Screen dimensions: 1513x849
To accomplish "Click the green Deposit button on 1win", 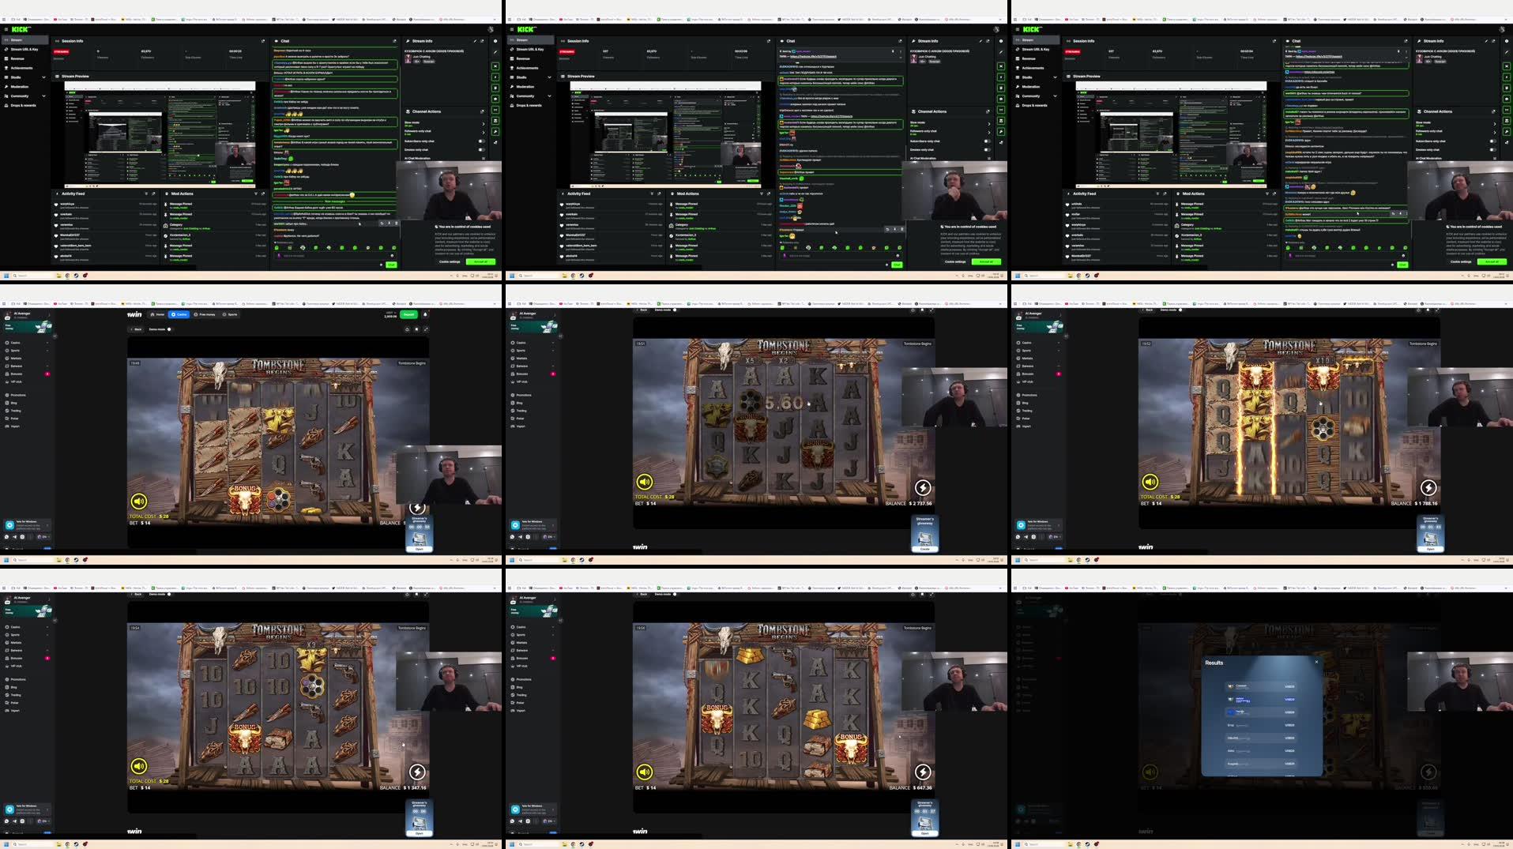I will tap(409, 314).
